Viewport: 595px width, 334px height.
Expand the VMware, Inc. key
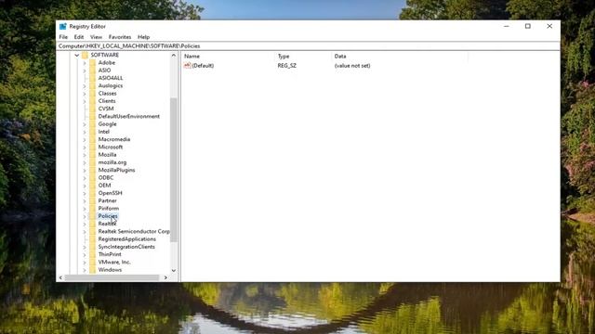point(85,262)
